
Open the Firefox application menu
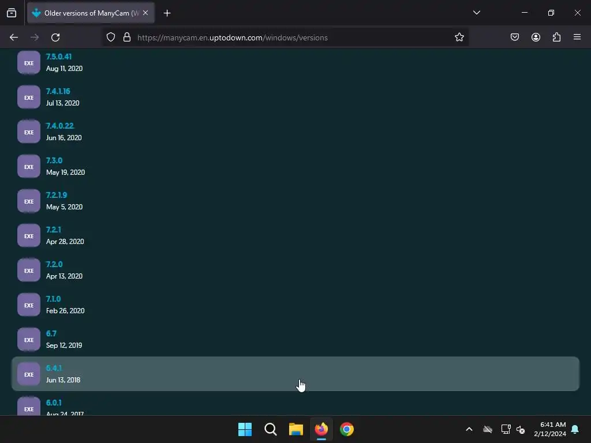577,37
